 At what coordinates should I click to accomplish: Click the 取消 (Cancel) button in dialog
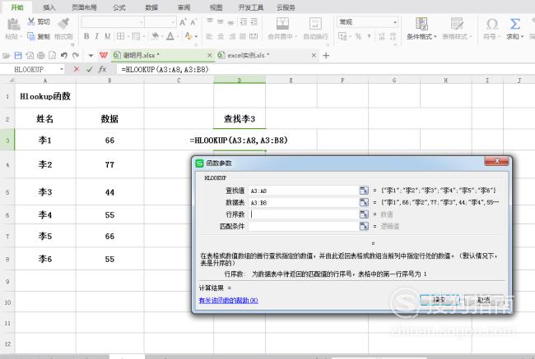coord(483,300)
